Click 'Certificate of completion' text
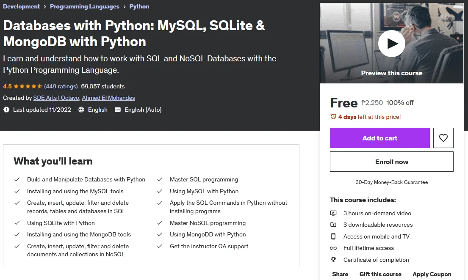The width and height of the screenshot is (468, 280). coord(376,260)
